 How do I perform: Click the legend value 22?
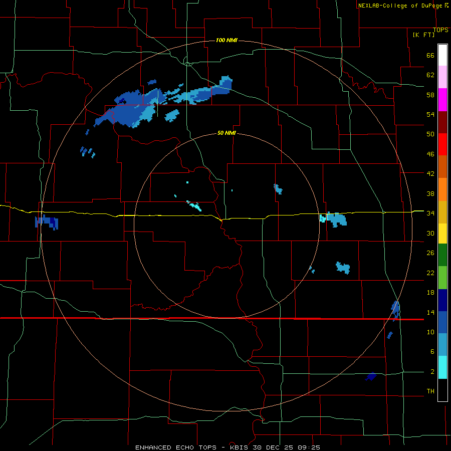coord(430,273)
